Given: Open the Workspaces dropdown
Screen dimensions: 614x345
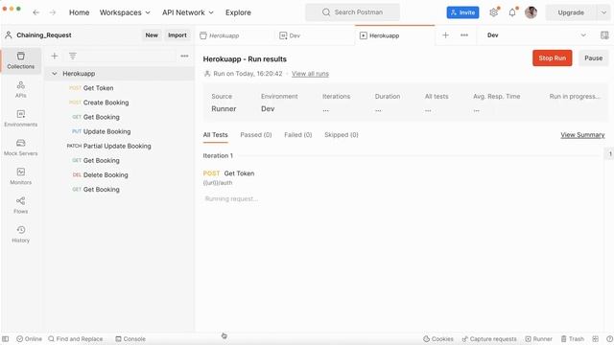Looking at the screenshot, I should click(125, 12).
